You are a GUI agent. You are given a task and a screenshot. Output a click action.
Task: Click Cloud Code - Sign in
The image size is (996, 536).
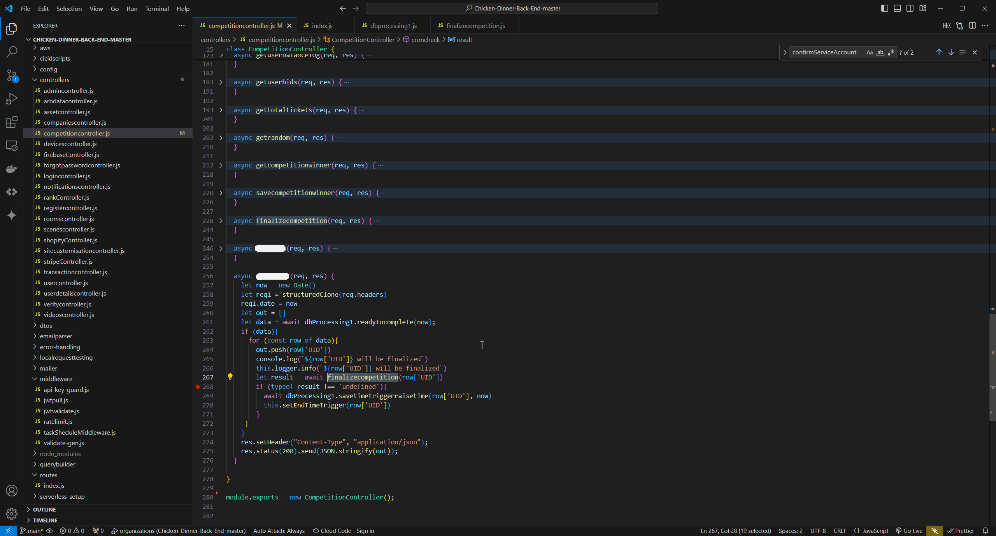point(344,531)
